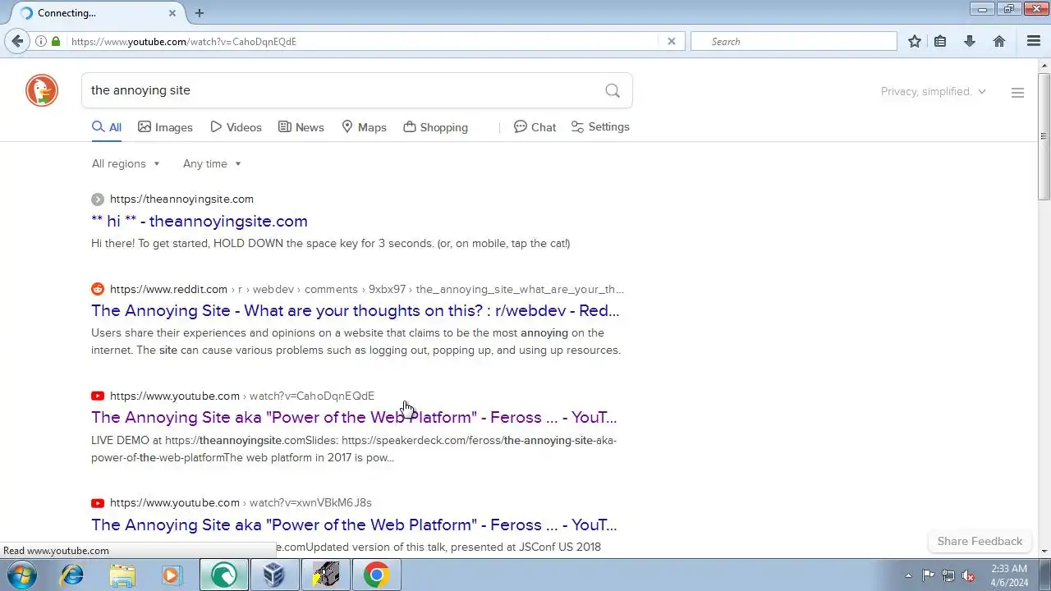Open the first YouTube Power of the Web Platform result
Image resolution: width=1051 pixels, height=591 pixels.
[x=354, y=417]
